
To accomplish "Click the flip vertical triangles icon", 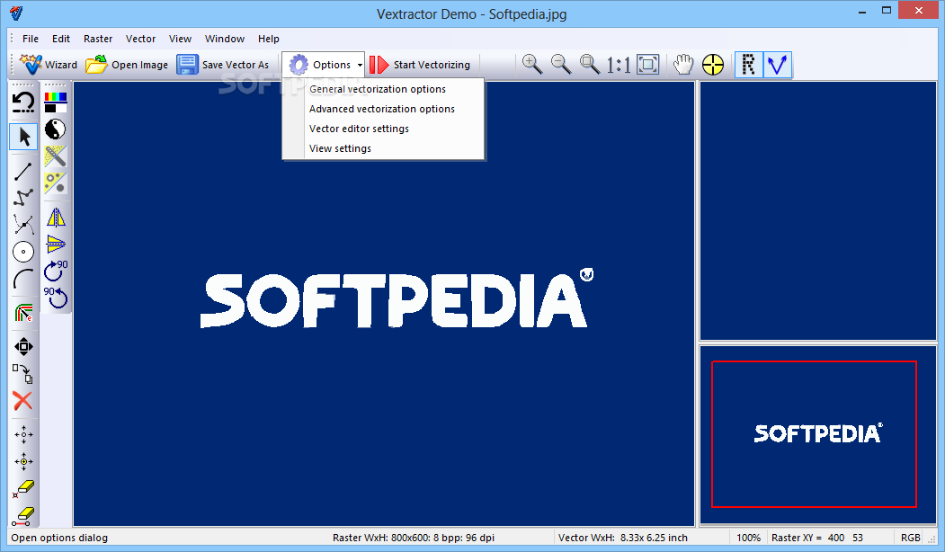I will [56, 244].
